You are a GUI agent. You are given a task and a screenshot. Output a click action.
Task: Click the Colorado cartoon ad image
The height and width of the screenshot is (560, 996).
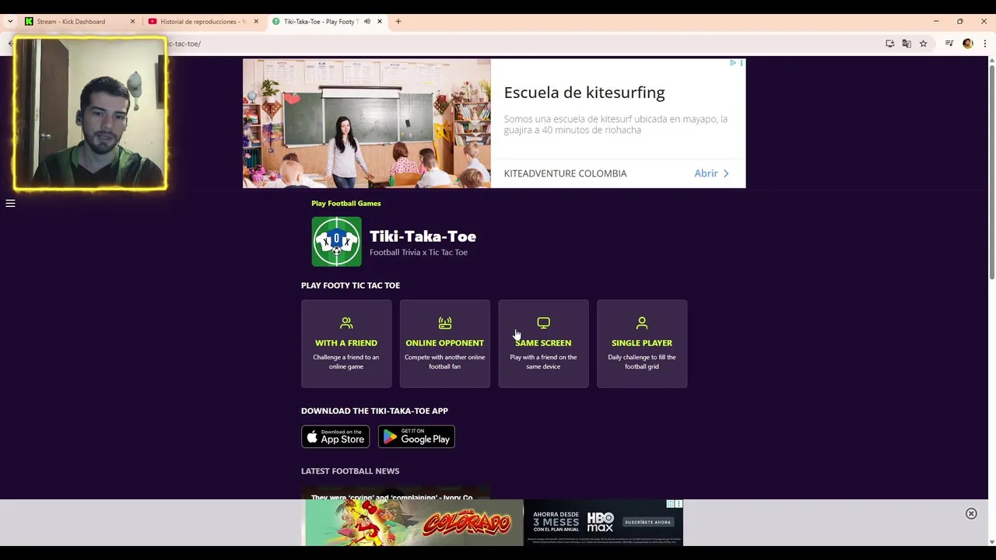click(x=414, y=523)
